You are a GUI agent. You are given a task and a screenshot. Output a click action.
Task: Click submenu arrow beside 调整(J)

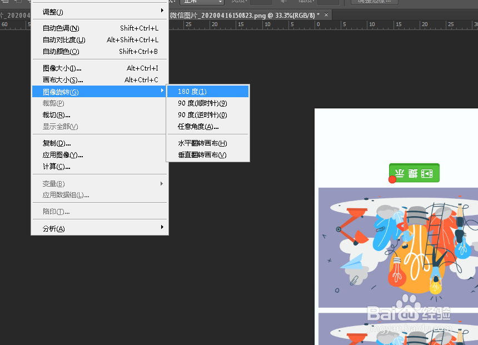click(x=162, y=11)
